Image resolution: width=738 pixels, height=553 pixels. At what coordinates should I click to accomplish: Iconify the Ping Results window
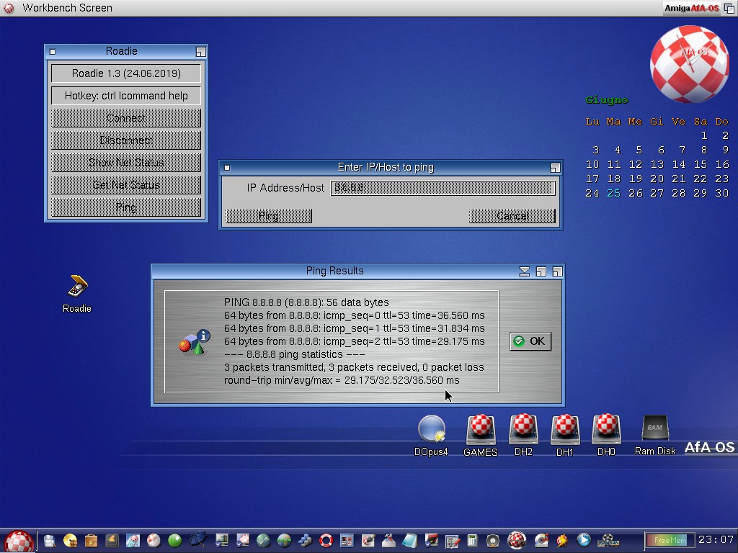click(525, 271)
